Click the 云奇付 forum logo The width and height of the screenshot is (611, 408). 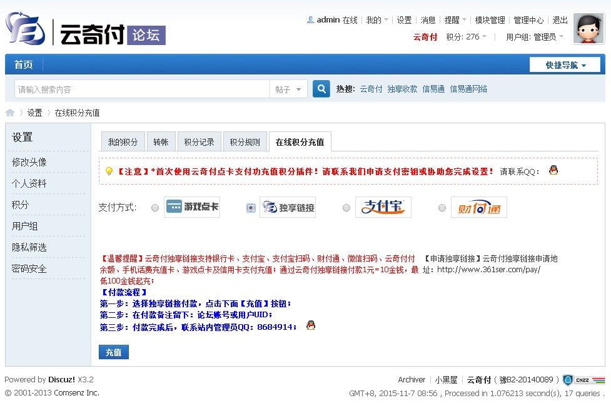pyautogui.click(x=86, y=29)
